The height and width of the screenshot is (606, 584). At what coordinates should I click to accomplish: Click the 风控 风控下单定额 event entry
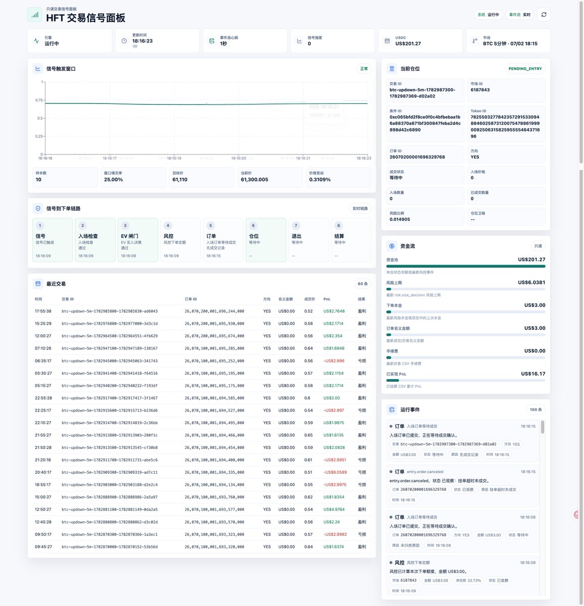463,576
